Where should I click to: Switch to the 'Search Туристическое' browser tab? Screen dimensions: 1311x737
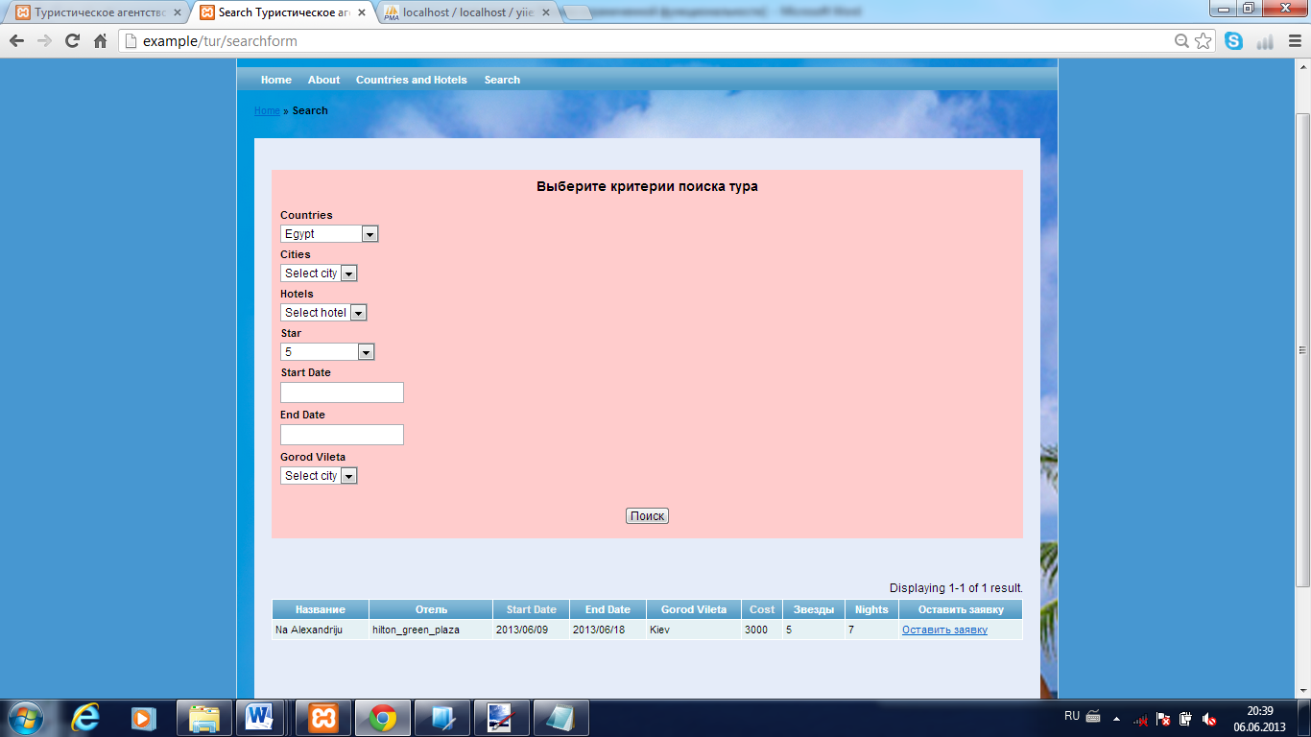(280, 12)
